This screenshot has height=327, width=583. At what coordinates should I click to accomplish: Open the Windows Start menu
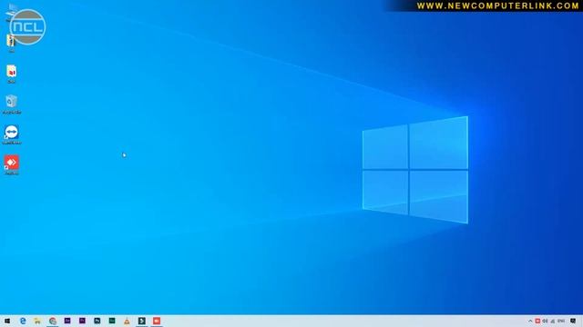(x=7, y=321)
